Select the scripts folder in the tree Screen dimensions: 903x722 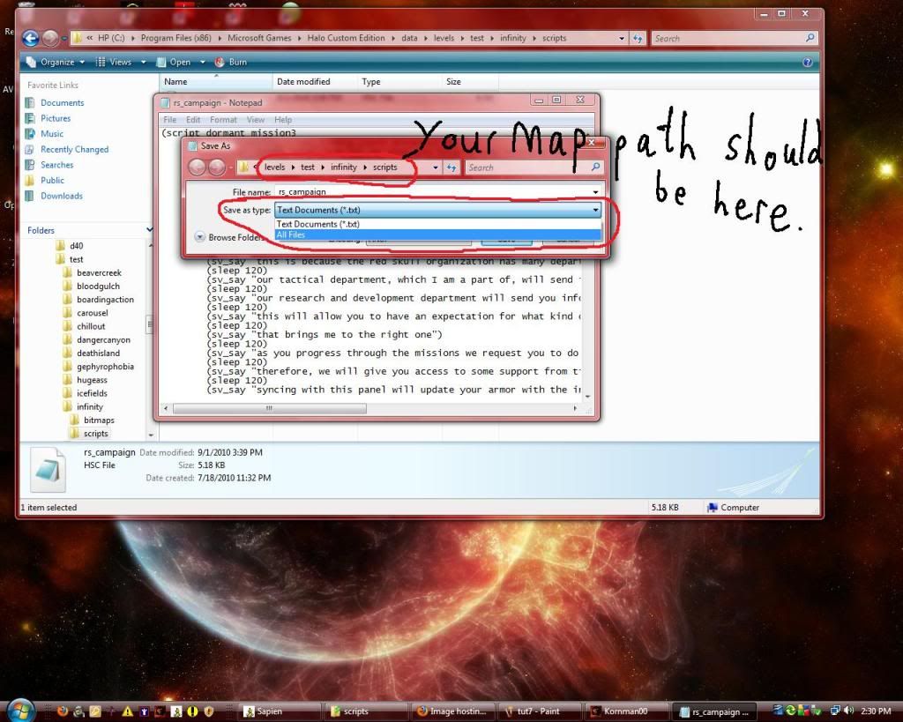[95, 434]
